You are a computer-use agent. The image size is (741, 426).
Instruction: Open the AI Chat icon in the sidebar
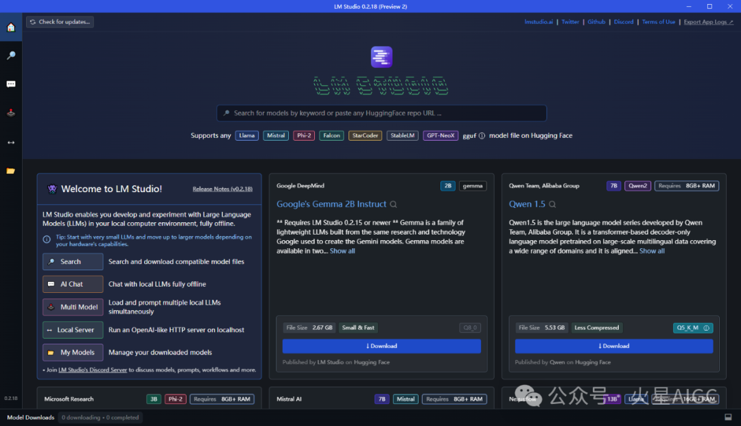click(x=11, y=84)
